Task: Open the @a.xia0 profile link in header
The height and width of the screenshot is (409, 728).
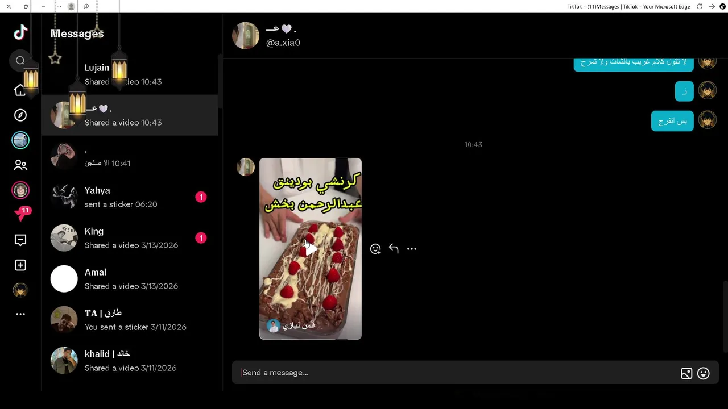Action: coord(283,43)
